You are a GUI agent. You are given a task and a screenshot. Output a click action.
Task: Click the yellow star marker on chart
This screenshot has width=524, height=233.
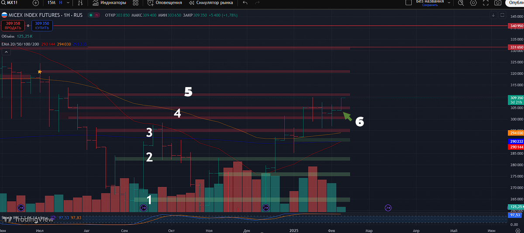40,71
